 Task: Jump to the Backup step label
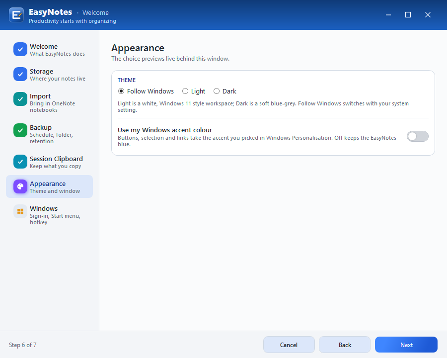point(41,127)
